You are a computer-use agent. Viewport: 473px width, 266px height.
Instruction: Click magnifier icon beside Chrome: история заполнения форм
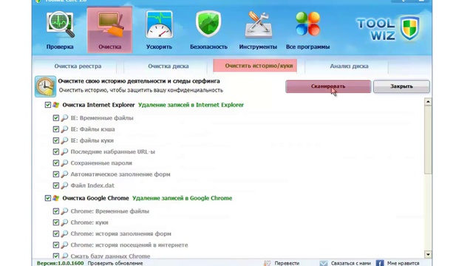point(64,233)
